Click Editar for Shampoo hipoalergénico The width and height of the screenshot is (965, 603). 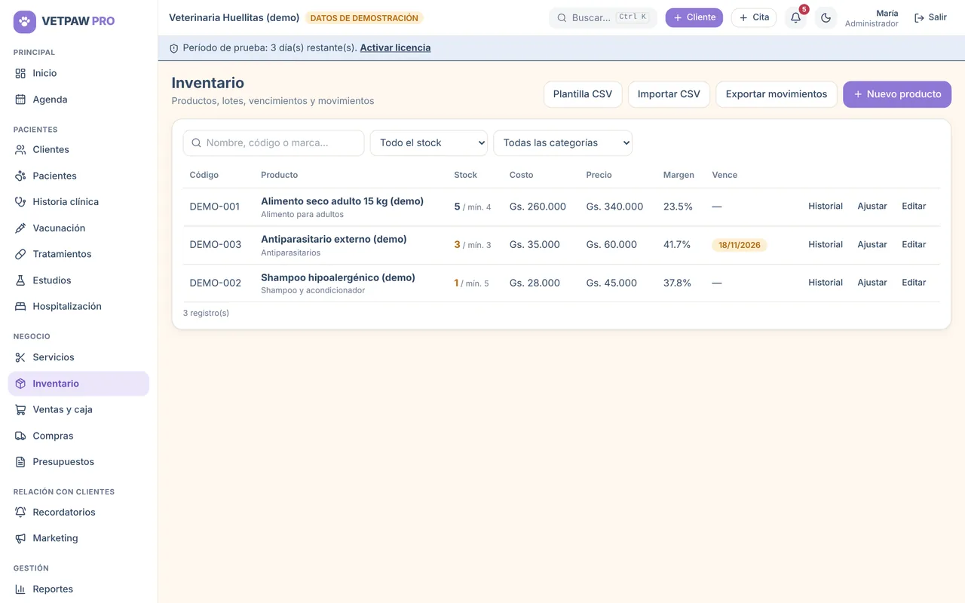(x=914, y=282)
